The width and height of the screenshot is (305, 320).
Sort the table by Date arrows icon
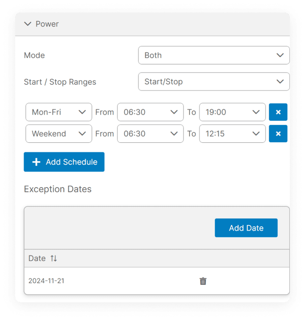tap(54, 258)
